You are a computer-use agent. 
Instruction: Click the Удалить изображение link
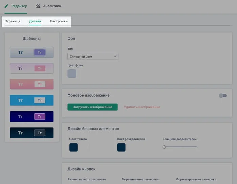pos(142,107)
